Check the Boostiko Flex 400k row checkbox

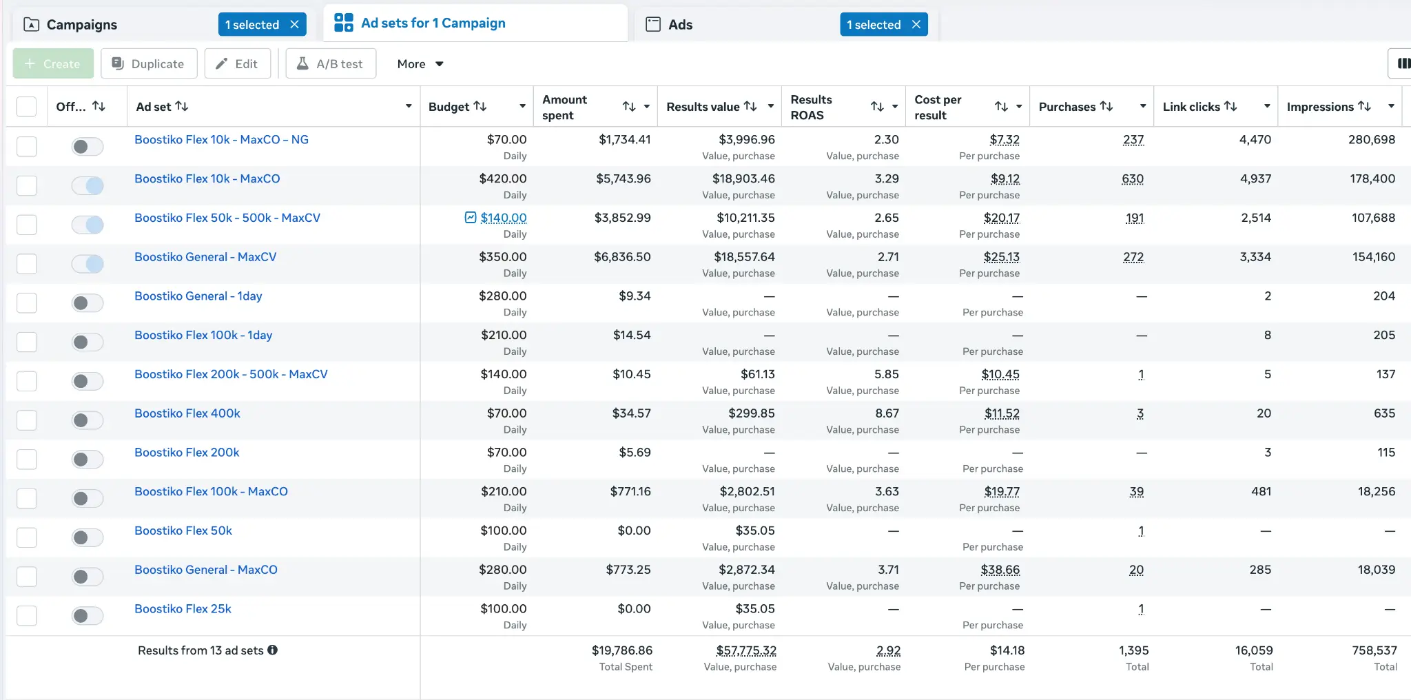tap(26, 420)
